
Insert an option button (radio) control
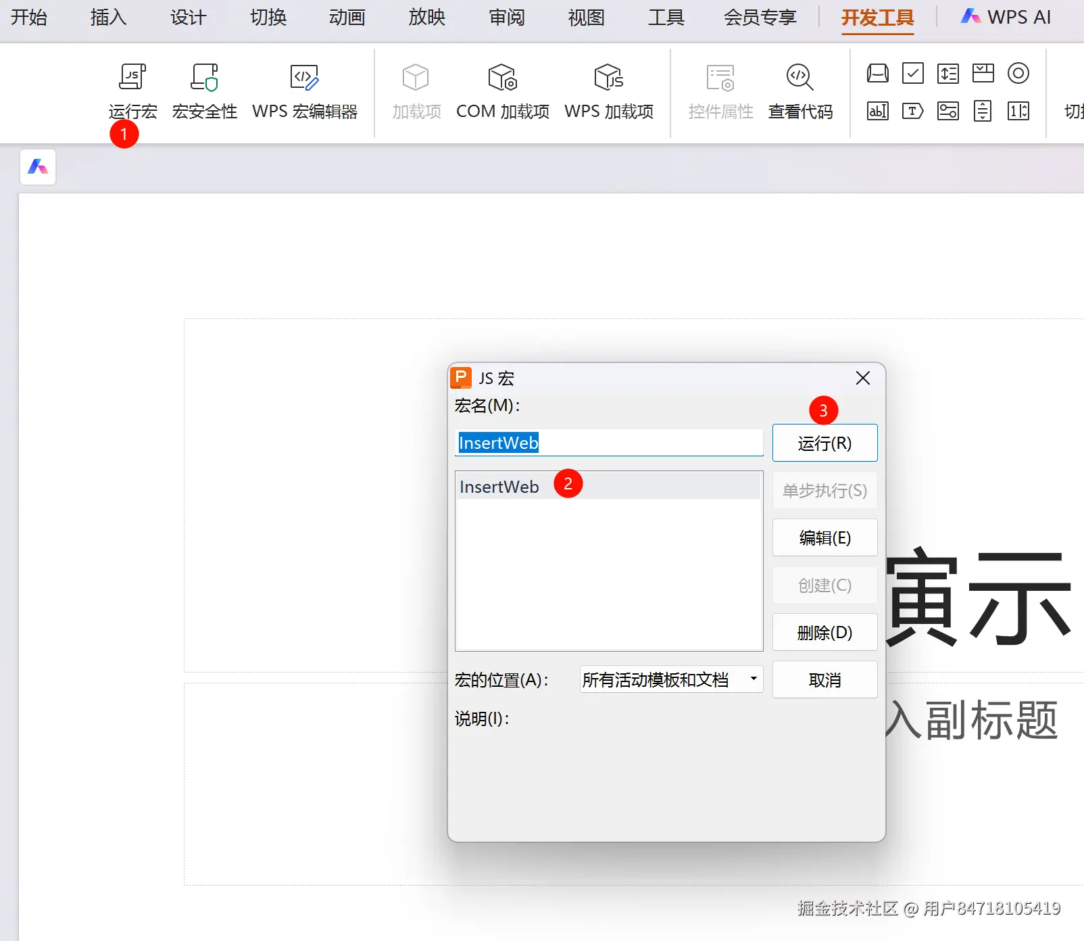click(1018, 73)
